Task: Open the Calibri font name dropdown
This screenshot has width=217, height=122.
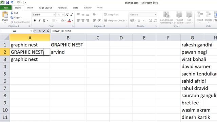Action: [54, 15]
